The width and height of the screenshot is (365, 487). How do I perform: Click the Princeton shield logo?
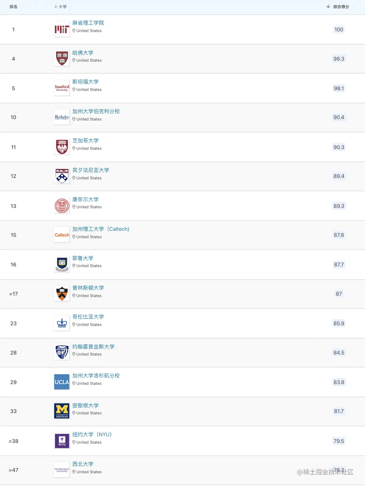coord(62,294)
